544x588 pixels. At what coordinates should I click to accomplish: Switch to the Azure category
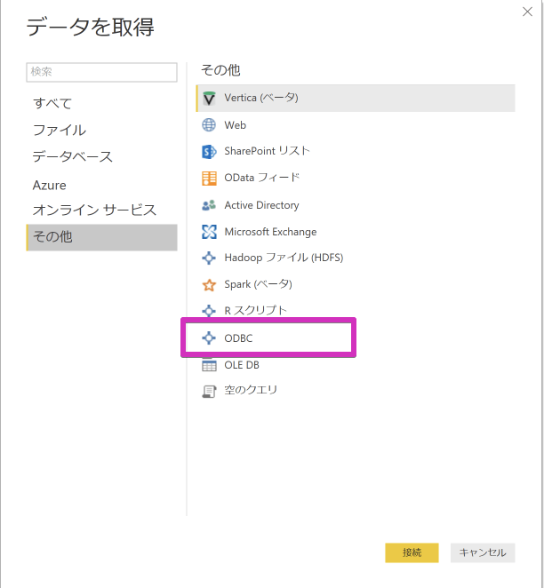coord(101,185)
